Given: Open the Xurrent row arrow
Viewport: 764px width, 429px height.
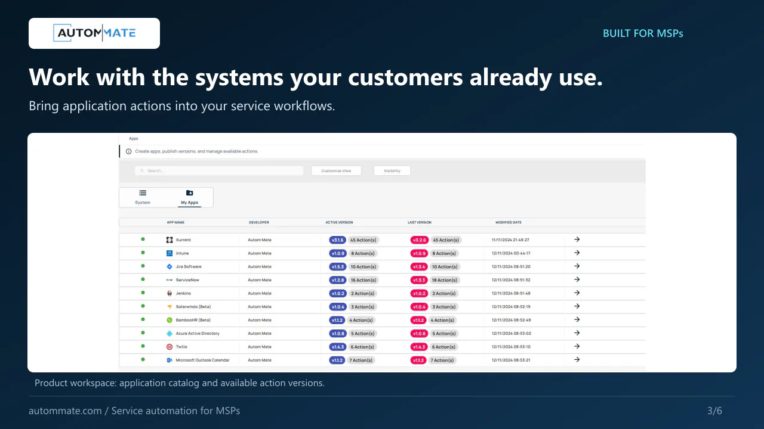Looking at the screenshot, I should (577, 240).
